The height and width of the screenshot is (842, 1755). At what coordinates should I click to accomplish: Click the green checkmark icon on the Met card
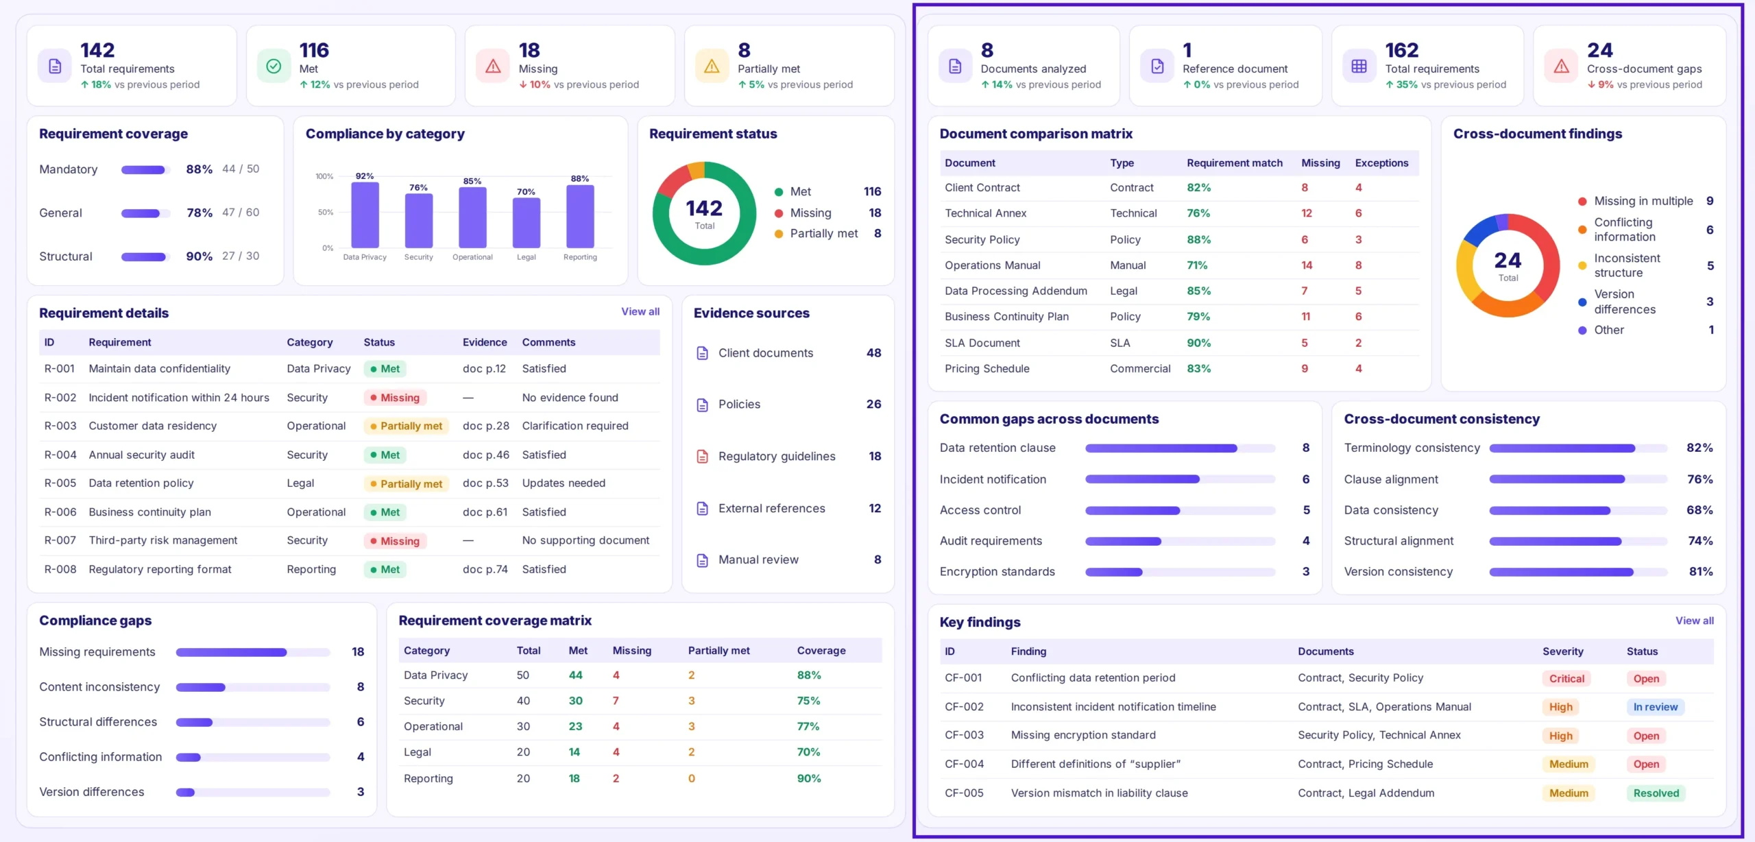point(274,67)
